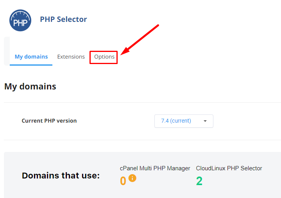Switch to the My domains tab
Screen dimensions: 281x198
tap(31, 57)
